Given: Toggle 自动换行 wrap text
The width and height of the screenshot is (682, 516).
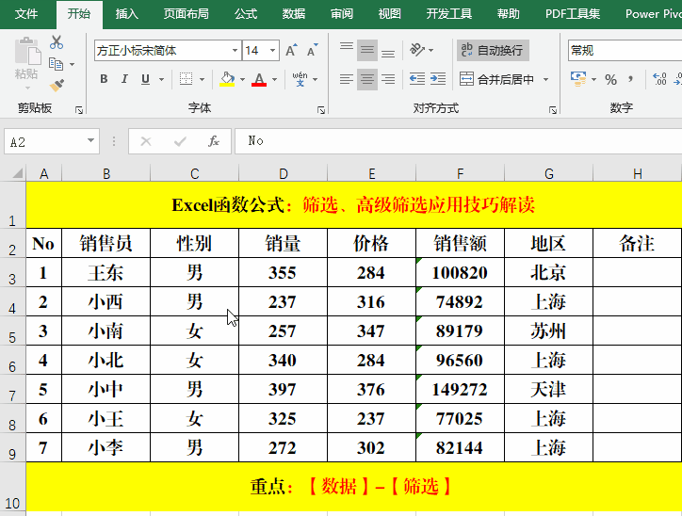Looking at the screenshot, I should click(493, 50).
